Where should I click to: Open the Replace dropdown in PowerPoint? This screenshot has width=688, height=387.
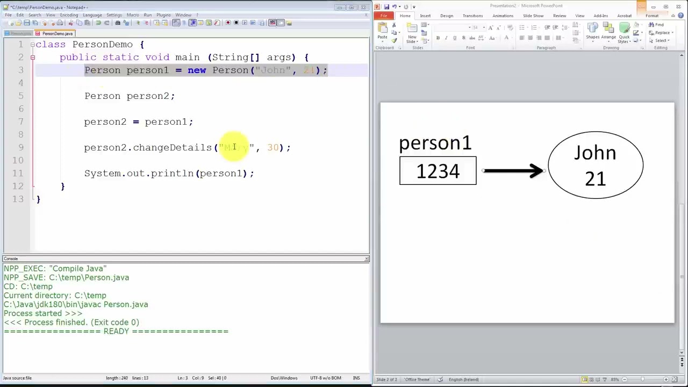pyautogui.click(x=672, y=33)
